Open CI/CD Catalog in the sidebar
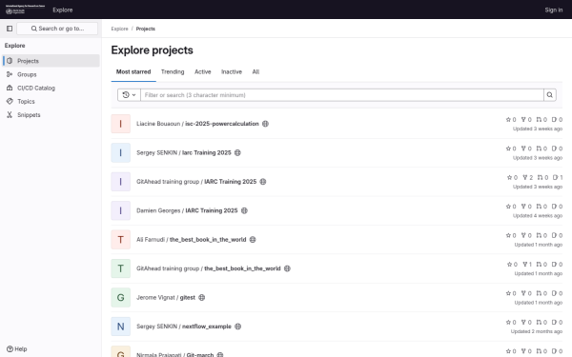572x357 pixels. (51, 88)
